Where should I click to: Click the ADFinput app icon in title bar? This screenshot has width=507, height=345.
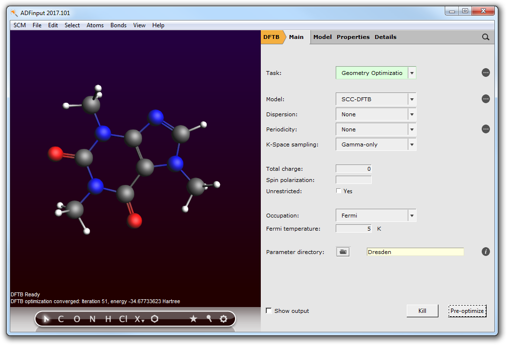coord(14,13)
